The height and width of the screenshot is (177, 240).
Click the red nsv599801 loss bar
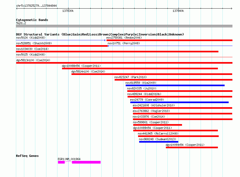click(158, 125)
